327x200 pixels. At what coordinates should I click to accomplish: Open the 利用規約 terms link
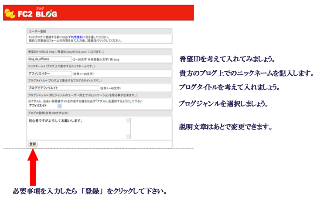coord(77,37)
